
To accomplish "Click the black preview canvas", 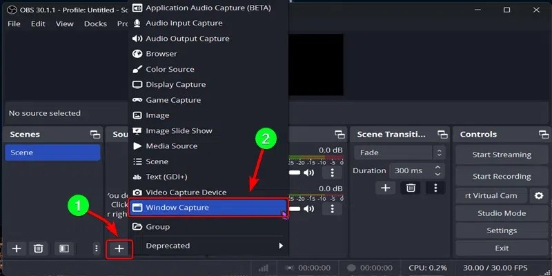I will [316, 65].
